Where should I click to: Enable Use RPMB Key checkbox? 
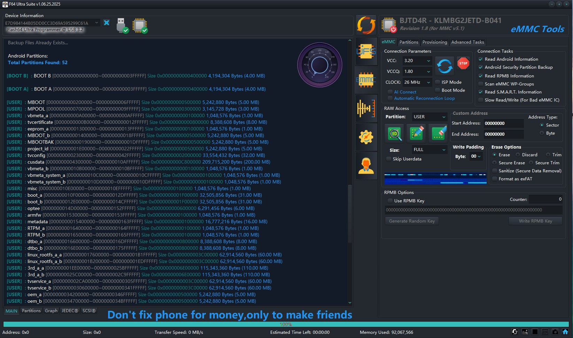tap(390, 201)
